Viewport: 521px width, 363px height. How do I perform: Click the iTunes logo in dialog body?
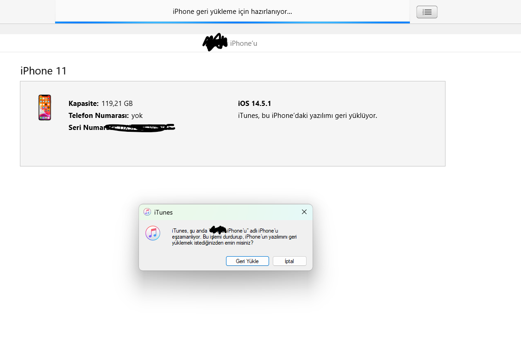click(x=153, y=233)
